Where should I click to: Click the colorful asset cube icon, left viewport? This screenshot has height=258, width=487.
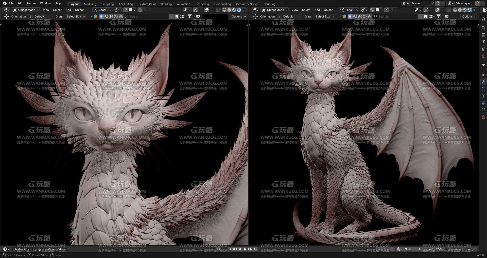pyautogui.click(x=96, y=16)
